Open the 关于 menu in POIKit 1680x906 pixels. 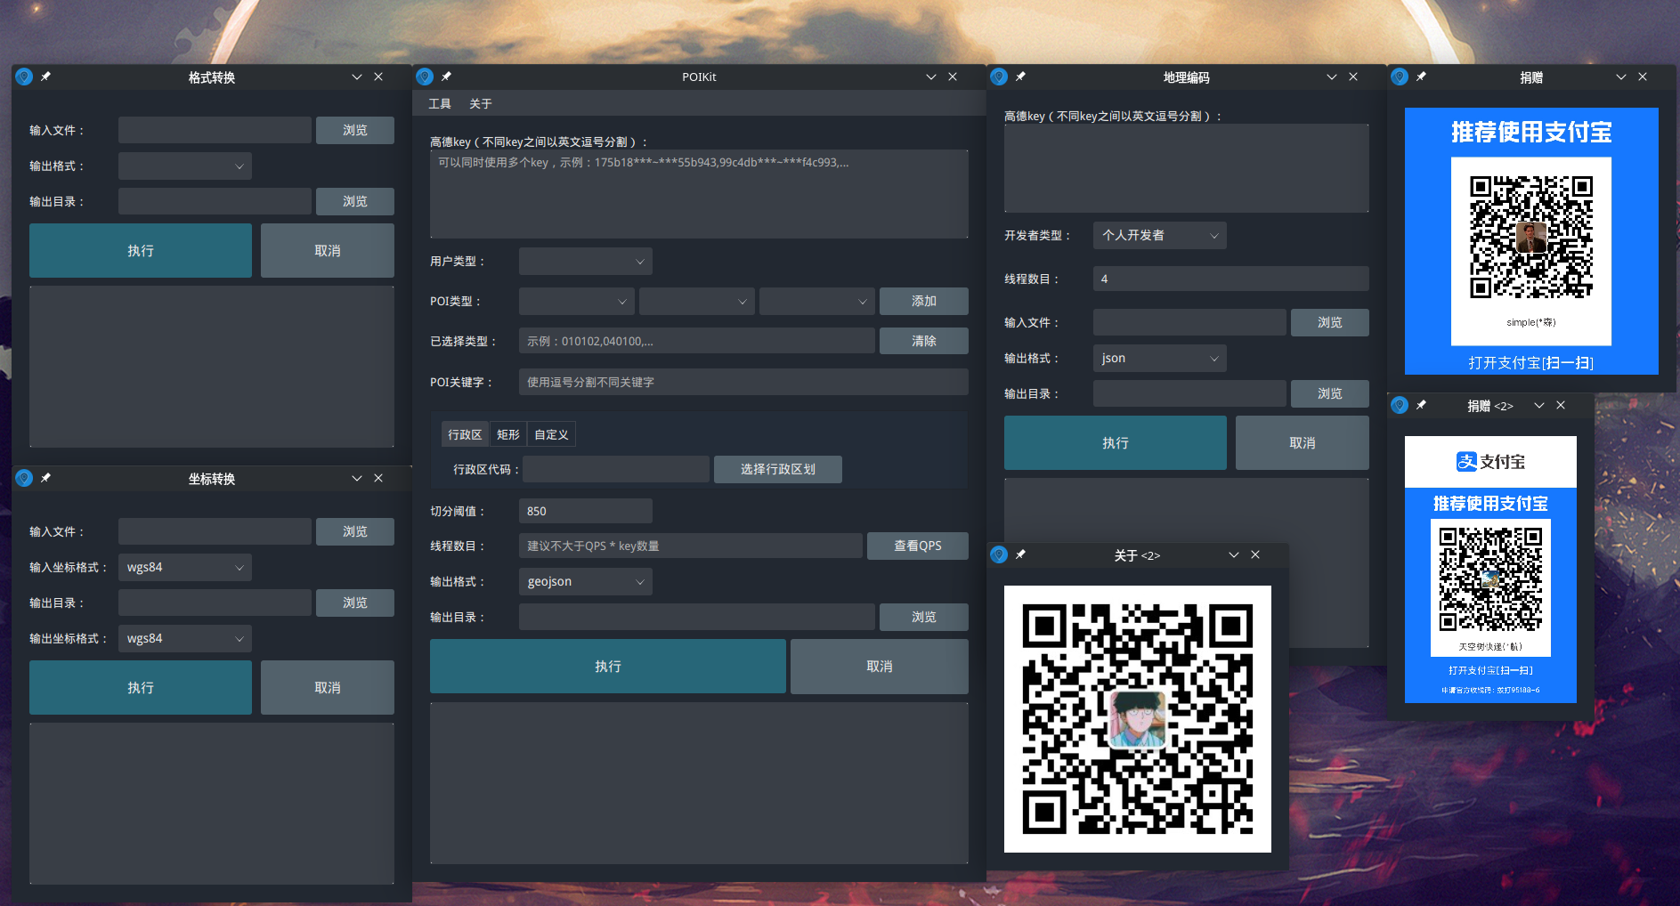481,103
